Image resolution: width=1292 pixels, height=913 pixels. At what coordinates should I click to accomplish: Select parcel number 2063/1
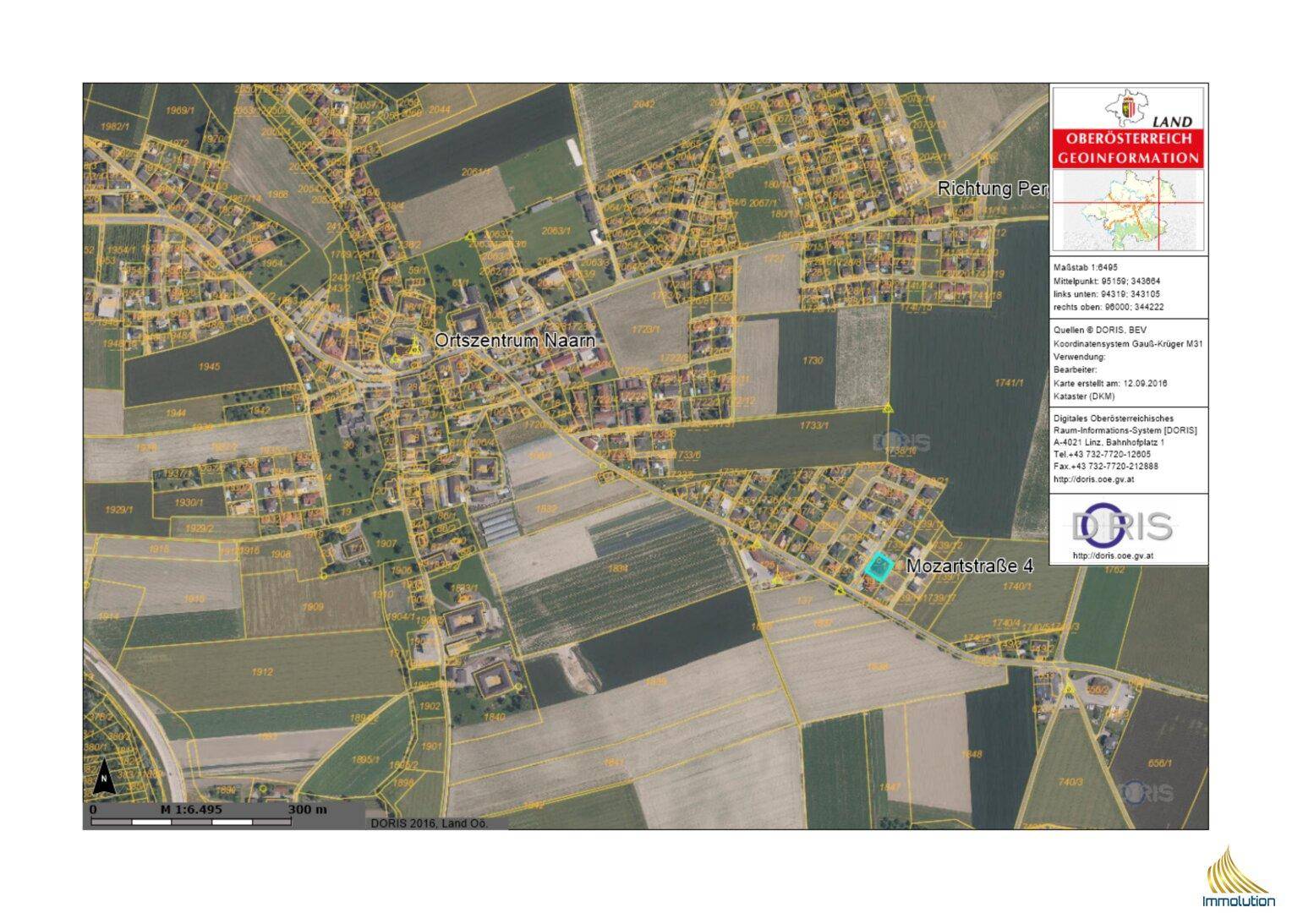[558, 230]
